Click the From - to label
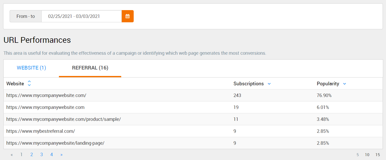Image resolution: width=386 pixels, height=160 pixels. [26, 16]
